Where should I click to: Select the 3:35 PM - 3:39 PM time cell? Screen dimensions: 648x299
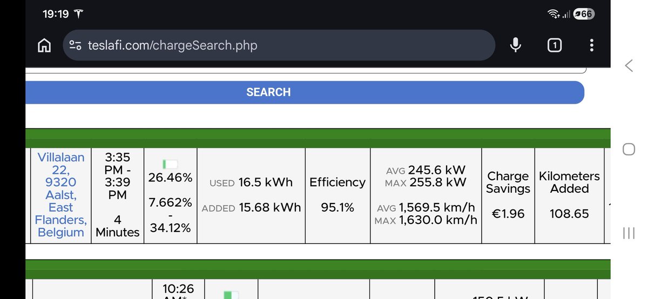[x=118, y=176]
